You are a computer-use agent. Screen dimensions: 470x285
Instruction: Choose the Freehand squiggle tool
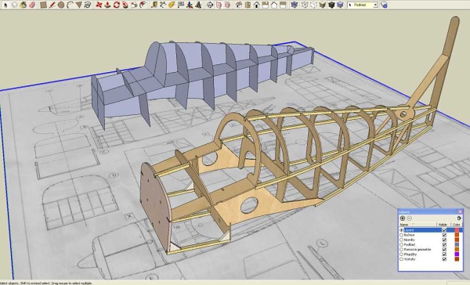pos(88,5)
